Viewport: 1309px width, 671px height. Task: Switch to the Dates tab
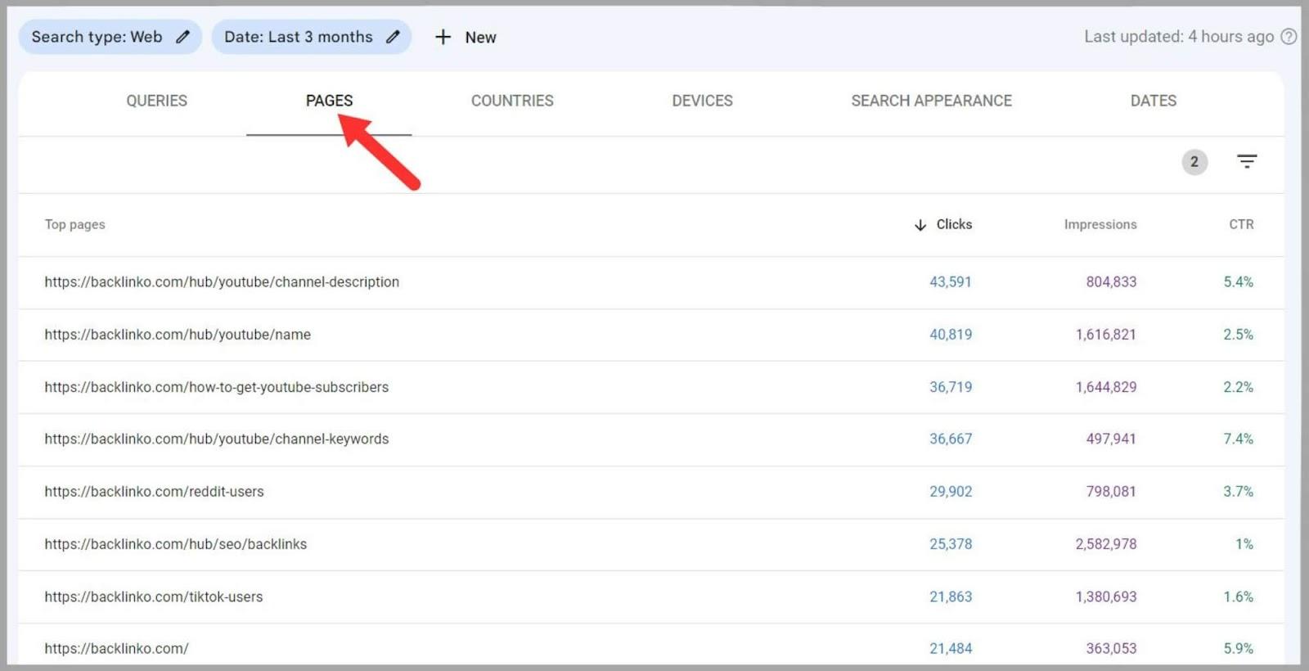pos(1153,101)
